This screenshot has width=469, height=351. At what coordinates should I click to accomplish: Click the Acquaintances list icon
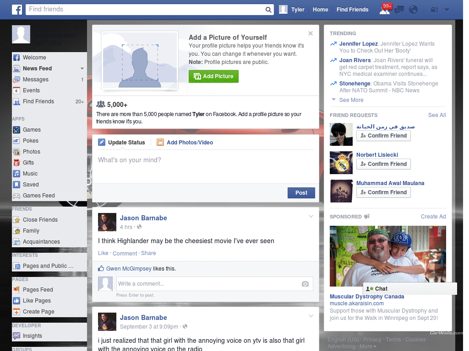point(16,242)
